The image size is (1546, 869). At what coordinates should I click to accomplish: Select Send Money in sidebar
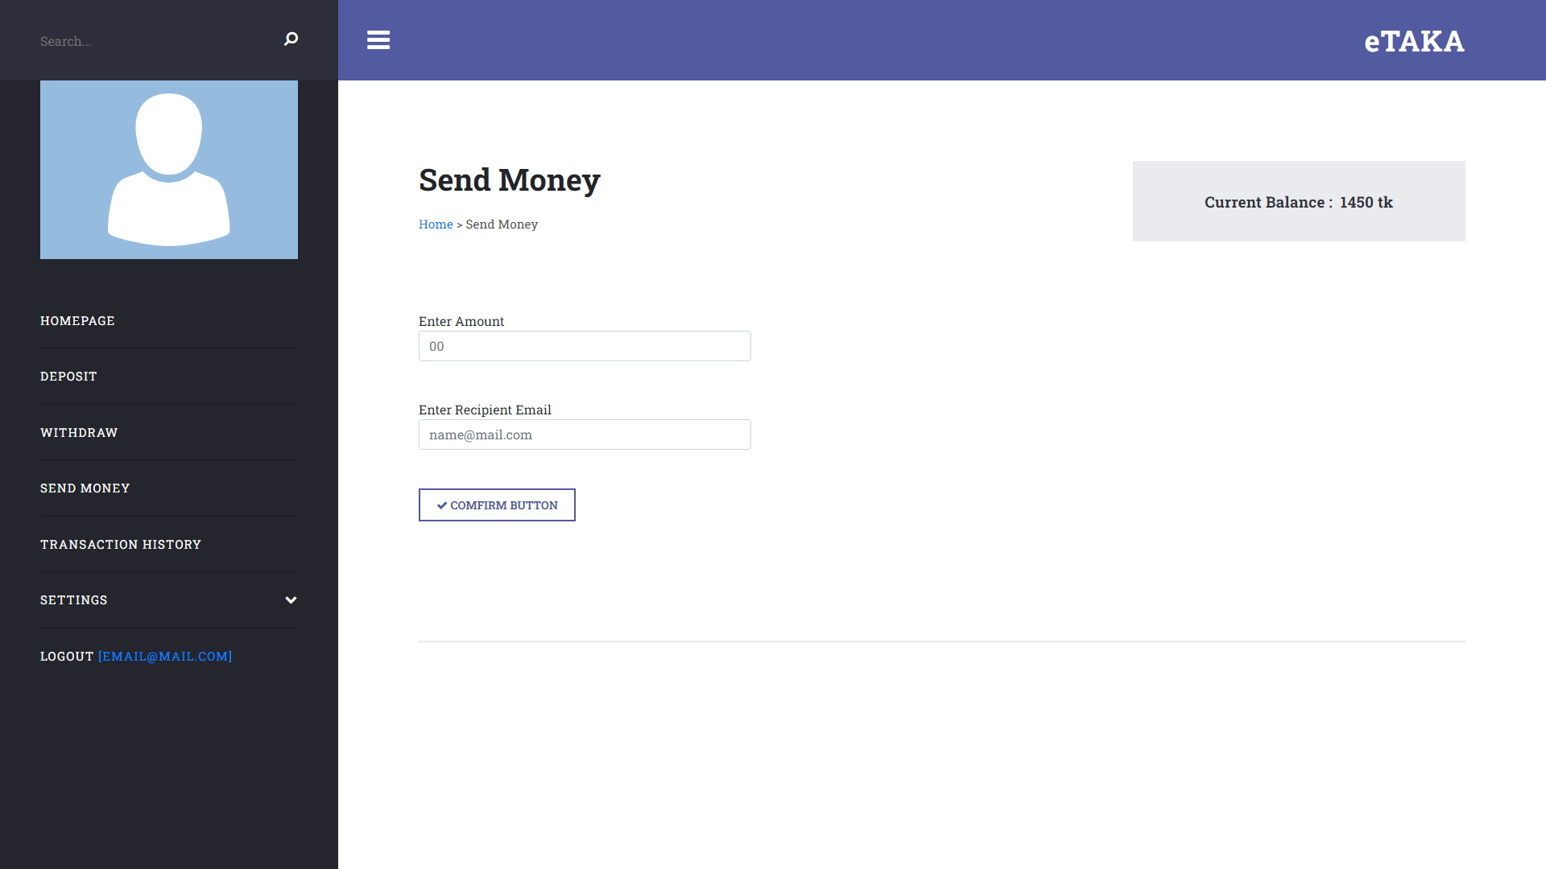coord(85,488)
